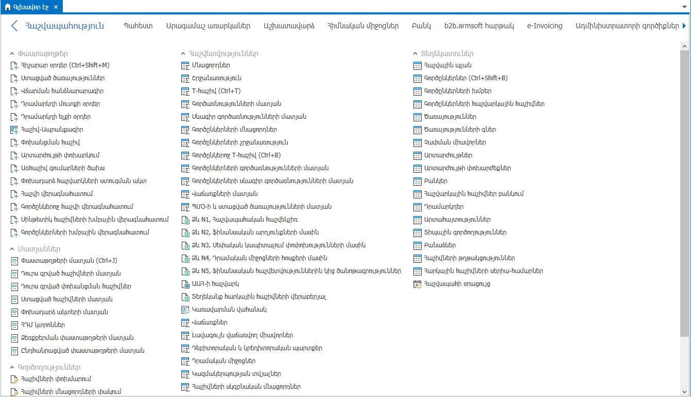The width and height of the screenshot is (691, 397).
Task: Click the scrollbar down arrow
Action: (684, 392)
